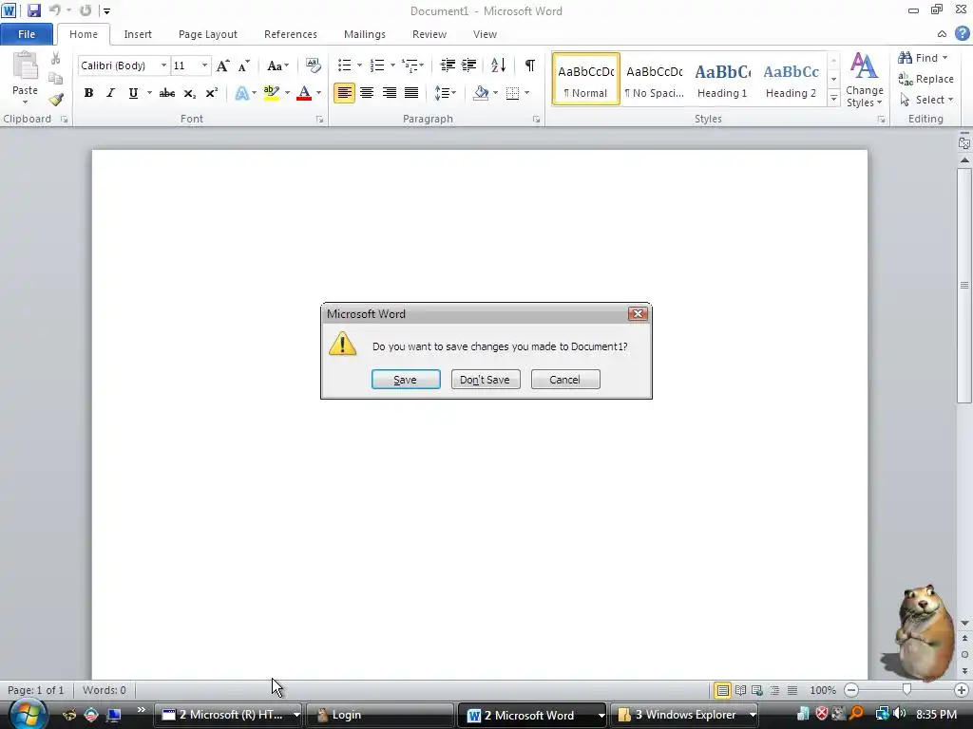Enable Align Text Left
Viewport: 973px width, 729px height.
pyautogui.click(x=344, y=93)
